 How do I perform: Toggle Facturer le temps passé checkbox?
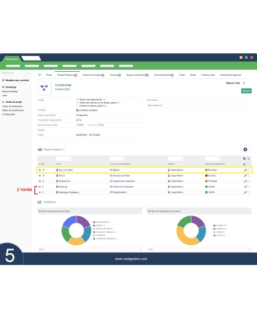[77, 105]
